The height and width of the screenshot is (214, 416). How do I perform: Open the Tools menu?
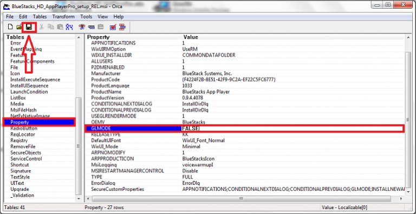pos(86,16)
